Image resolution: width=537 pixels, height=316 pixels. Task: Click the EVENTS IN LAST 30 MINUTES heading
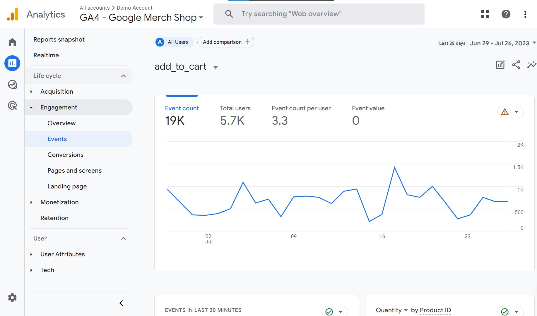(203, 310)
